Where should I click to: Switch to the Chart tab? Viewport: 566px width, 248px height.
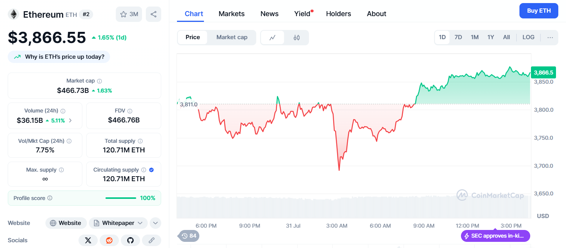pyautogui.click(x=194, y=14)
